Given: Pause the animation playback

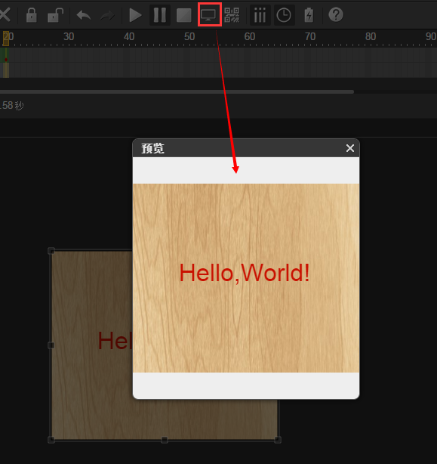Looking at the screenshot, I should click(x=160, y=15).
